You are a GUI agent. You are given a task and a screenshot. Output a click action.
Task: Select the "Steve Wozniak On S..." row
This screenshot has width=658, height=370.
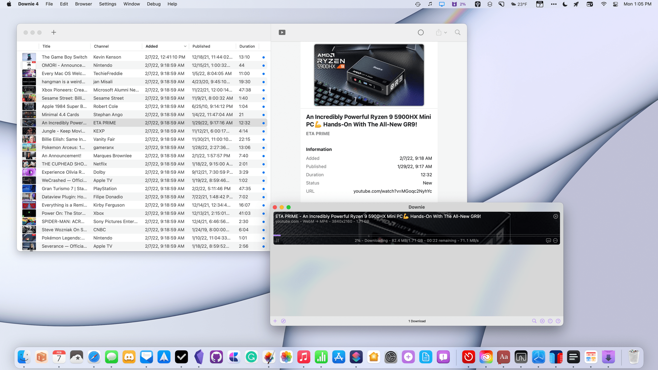(144, 230)
